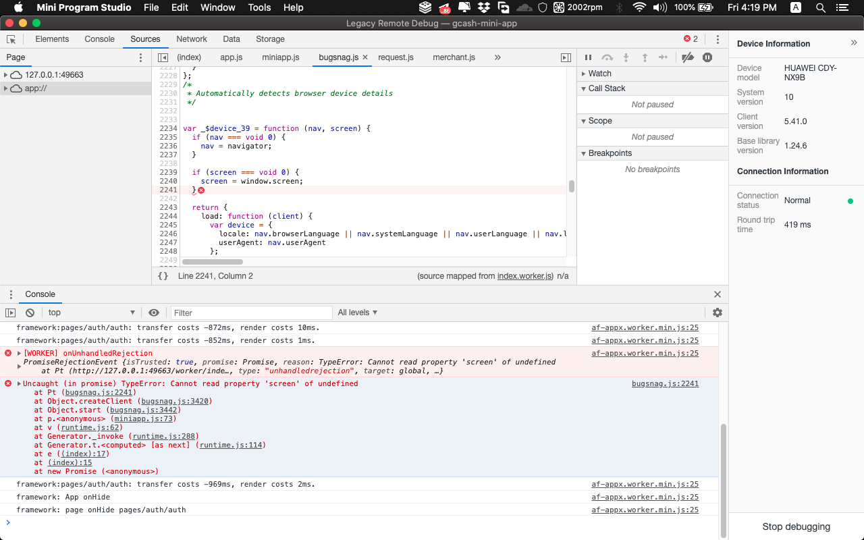Close the console drawer
This screenshot has height=540, width=864.
pos(718,294)
